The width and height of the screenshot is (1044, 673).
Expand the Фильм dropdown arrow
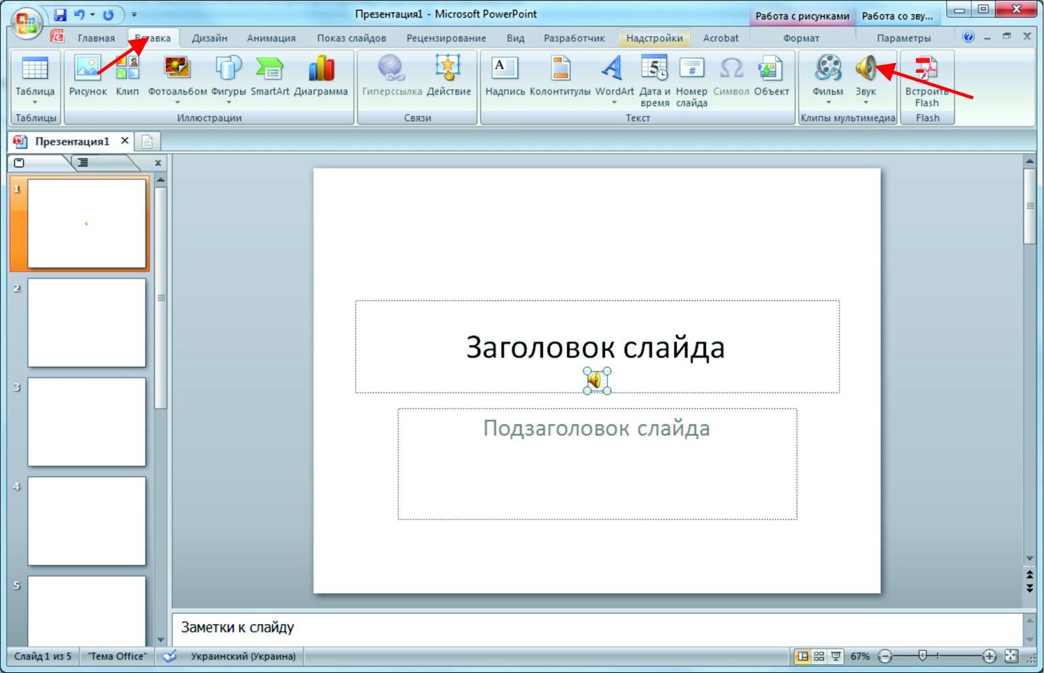[828, 102]
